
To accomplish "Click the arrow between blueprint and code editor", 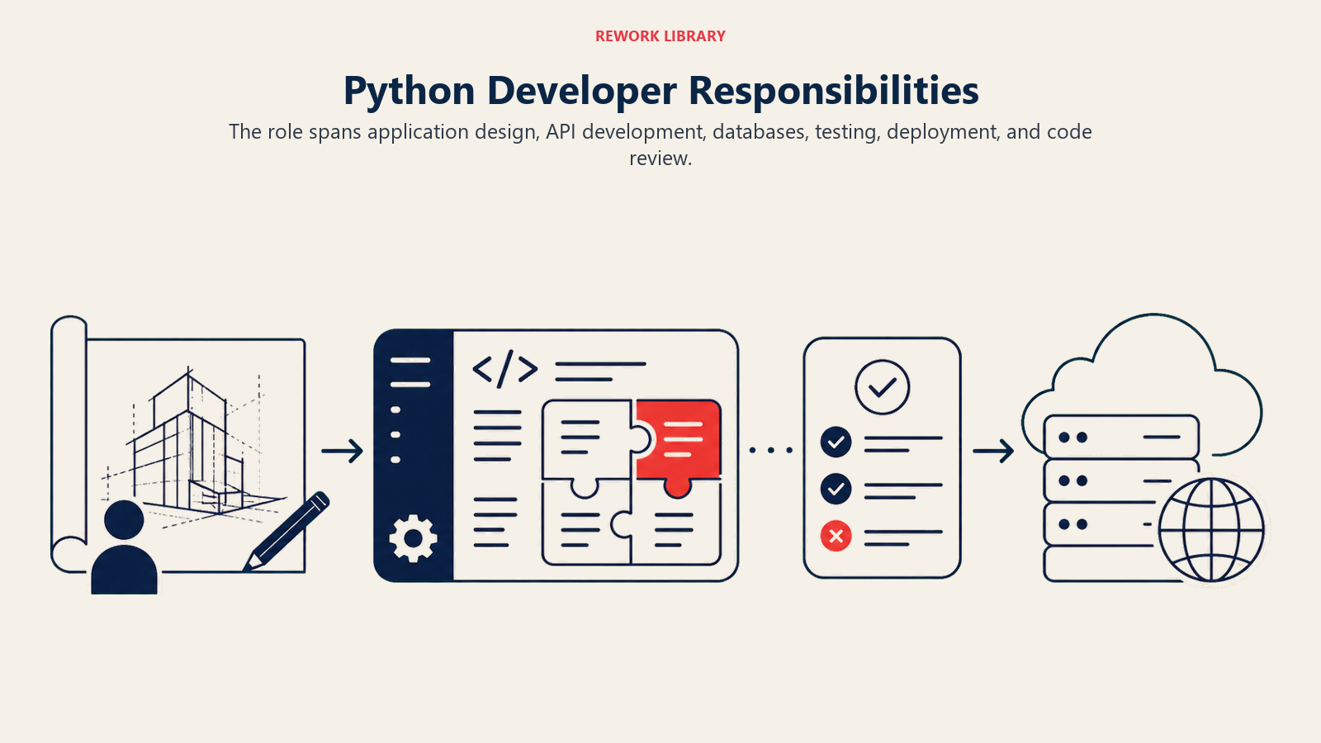I will tap(343, 451).
